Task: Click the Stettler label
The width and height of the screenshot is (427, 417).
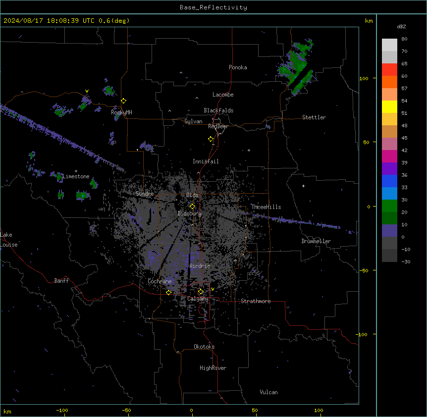Action: pos(314,117)
